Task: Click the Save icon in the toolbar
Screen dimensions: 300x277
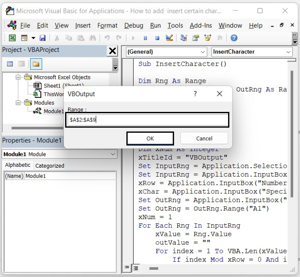Action: click(x=42, y=38)
